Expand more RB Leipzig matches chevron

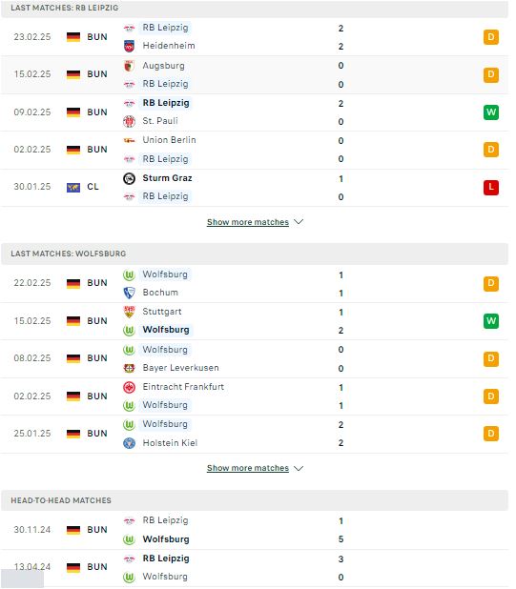[x=299, y=222]
